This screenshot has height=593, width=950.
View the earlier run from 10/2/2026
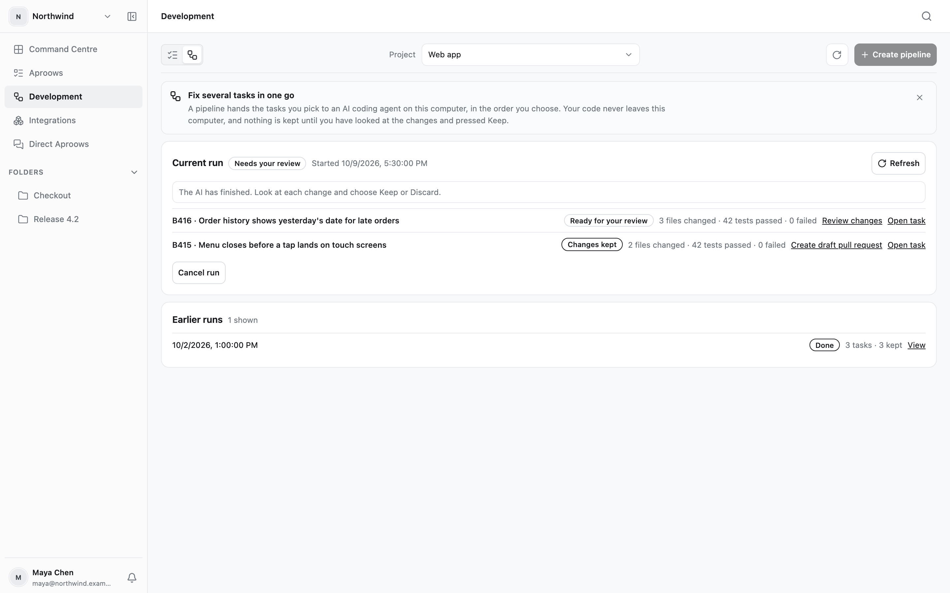916,345
